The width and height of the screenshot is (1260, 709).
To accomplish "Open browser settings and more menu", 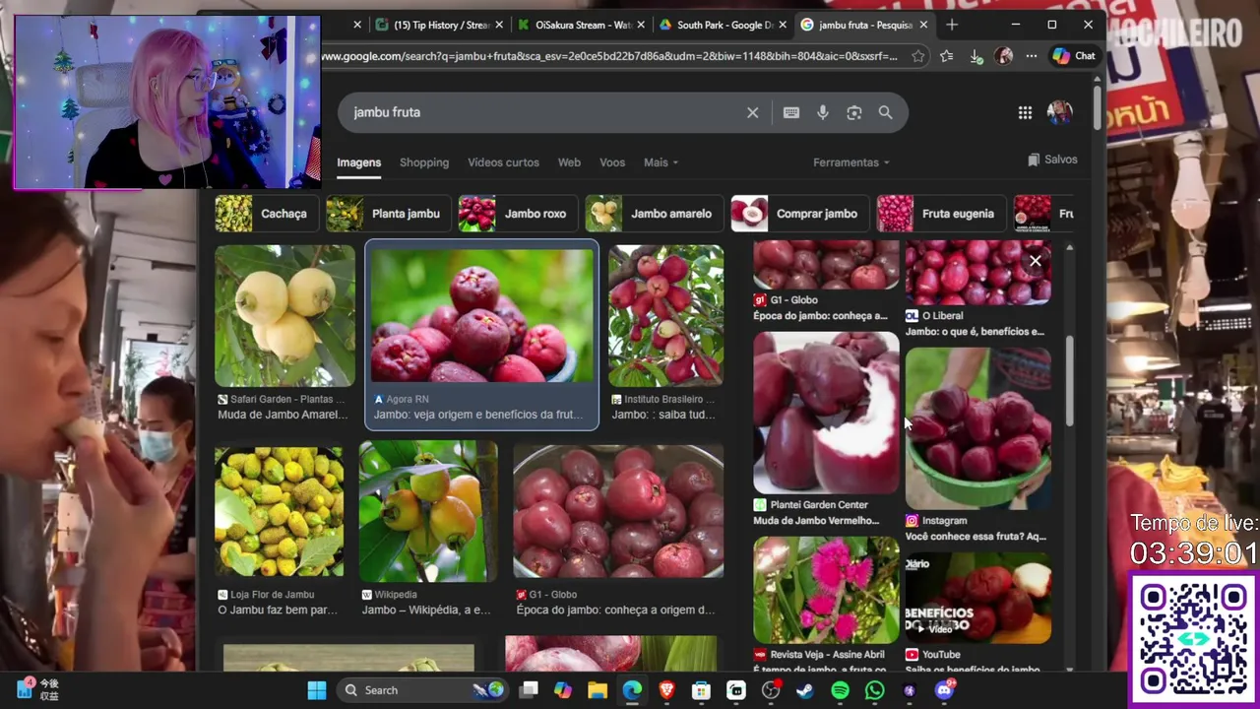I will 1031,56.
